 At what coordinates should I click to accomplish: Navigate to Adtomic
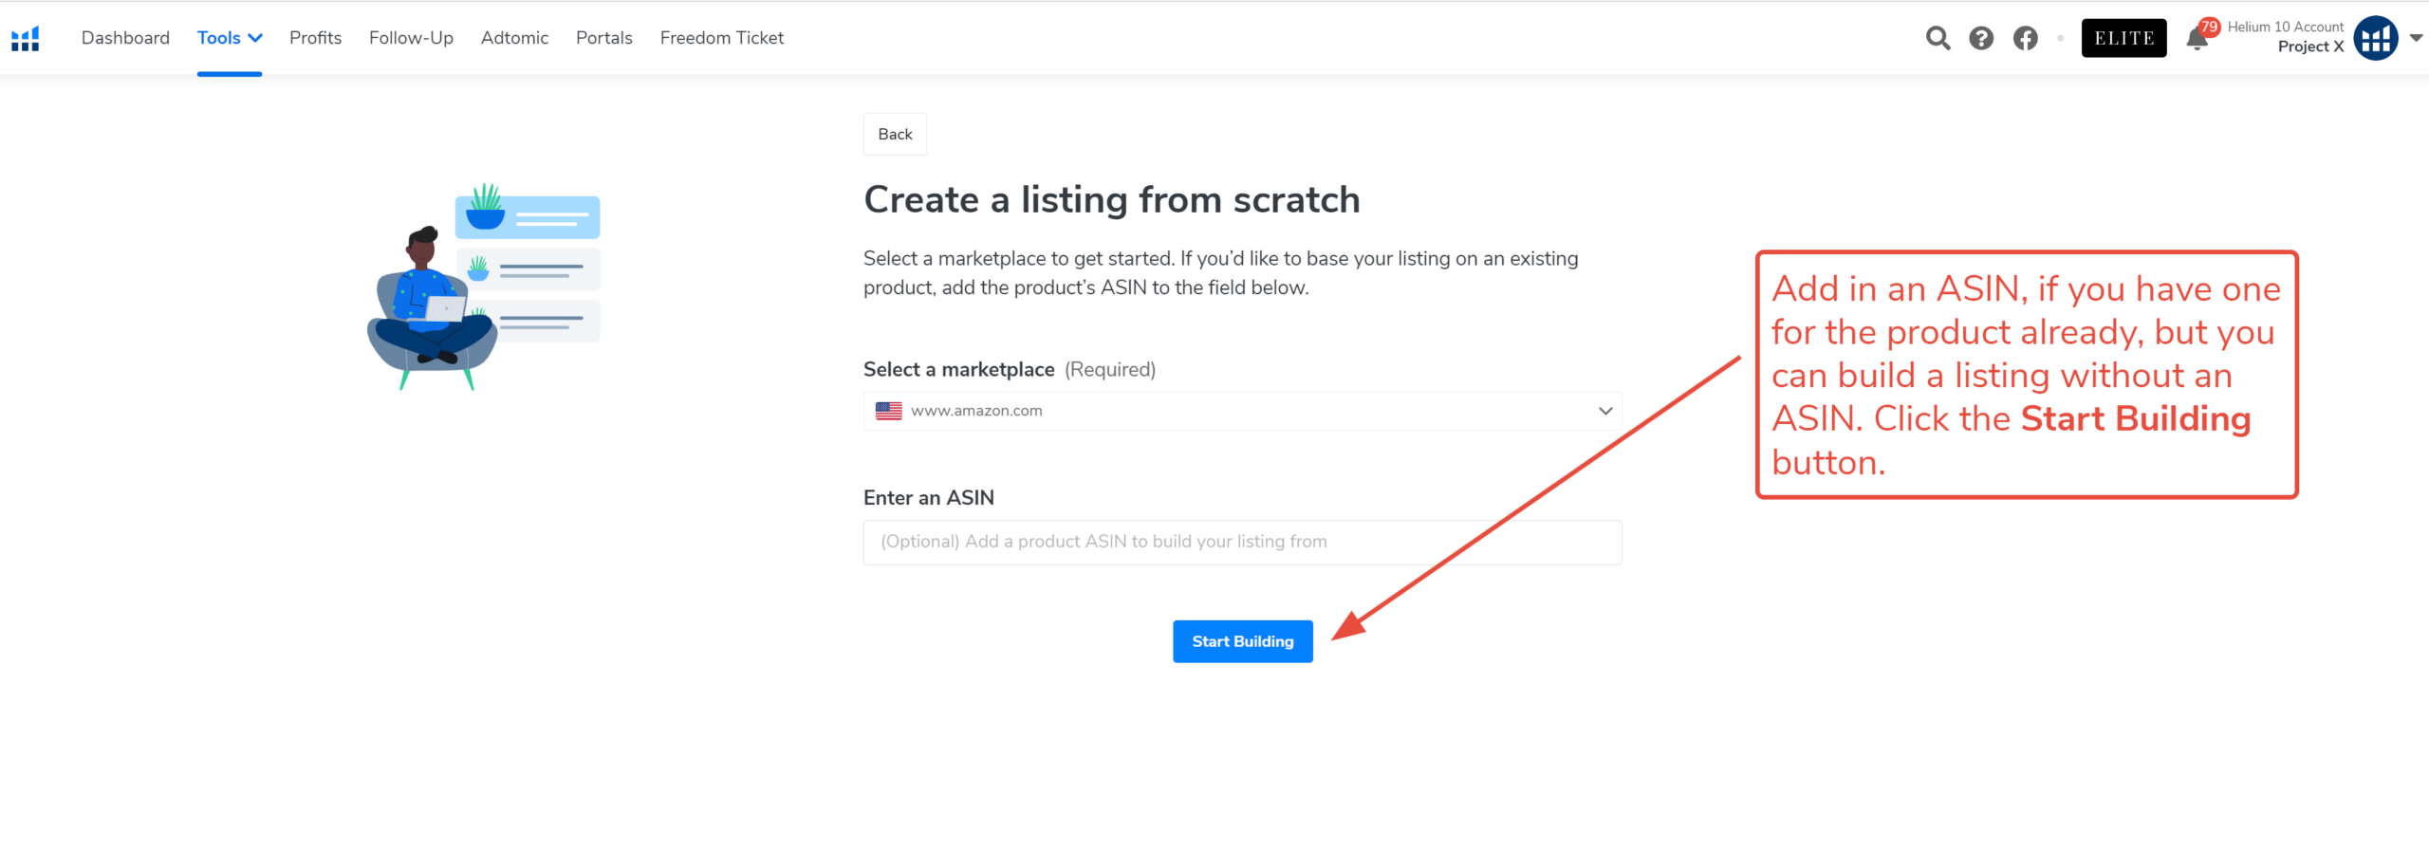click(x=514, y=38)
